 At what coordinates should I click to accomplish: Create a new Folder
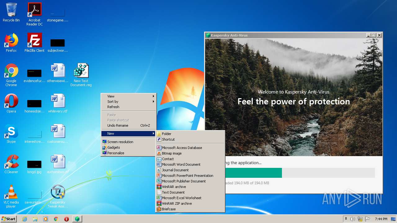[190, 134]
